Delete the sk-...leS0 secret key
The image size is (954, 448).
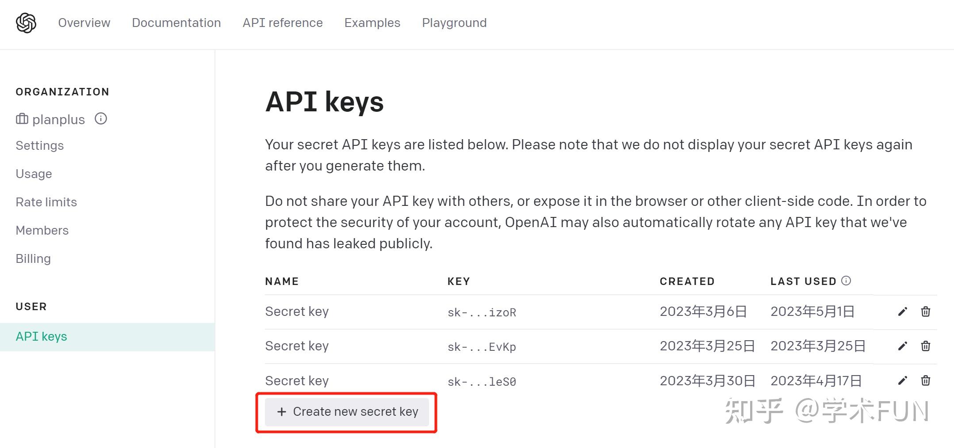tap(926, 380)
